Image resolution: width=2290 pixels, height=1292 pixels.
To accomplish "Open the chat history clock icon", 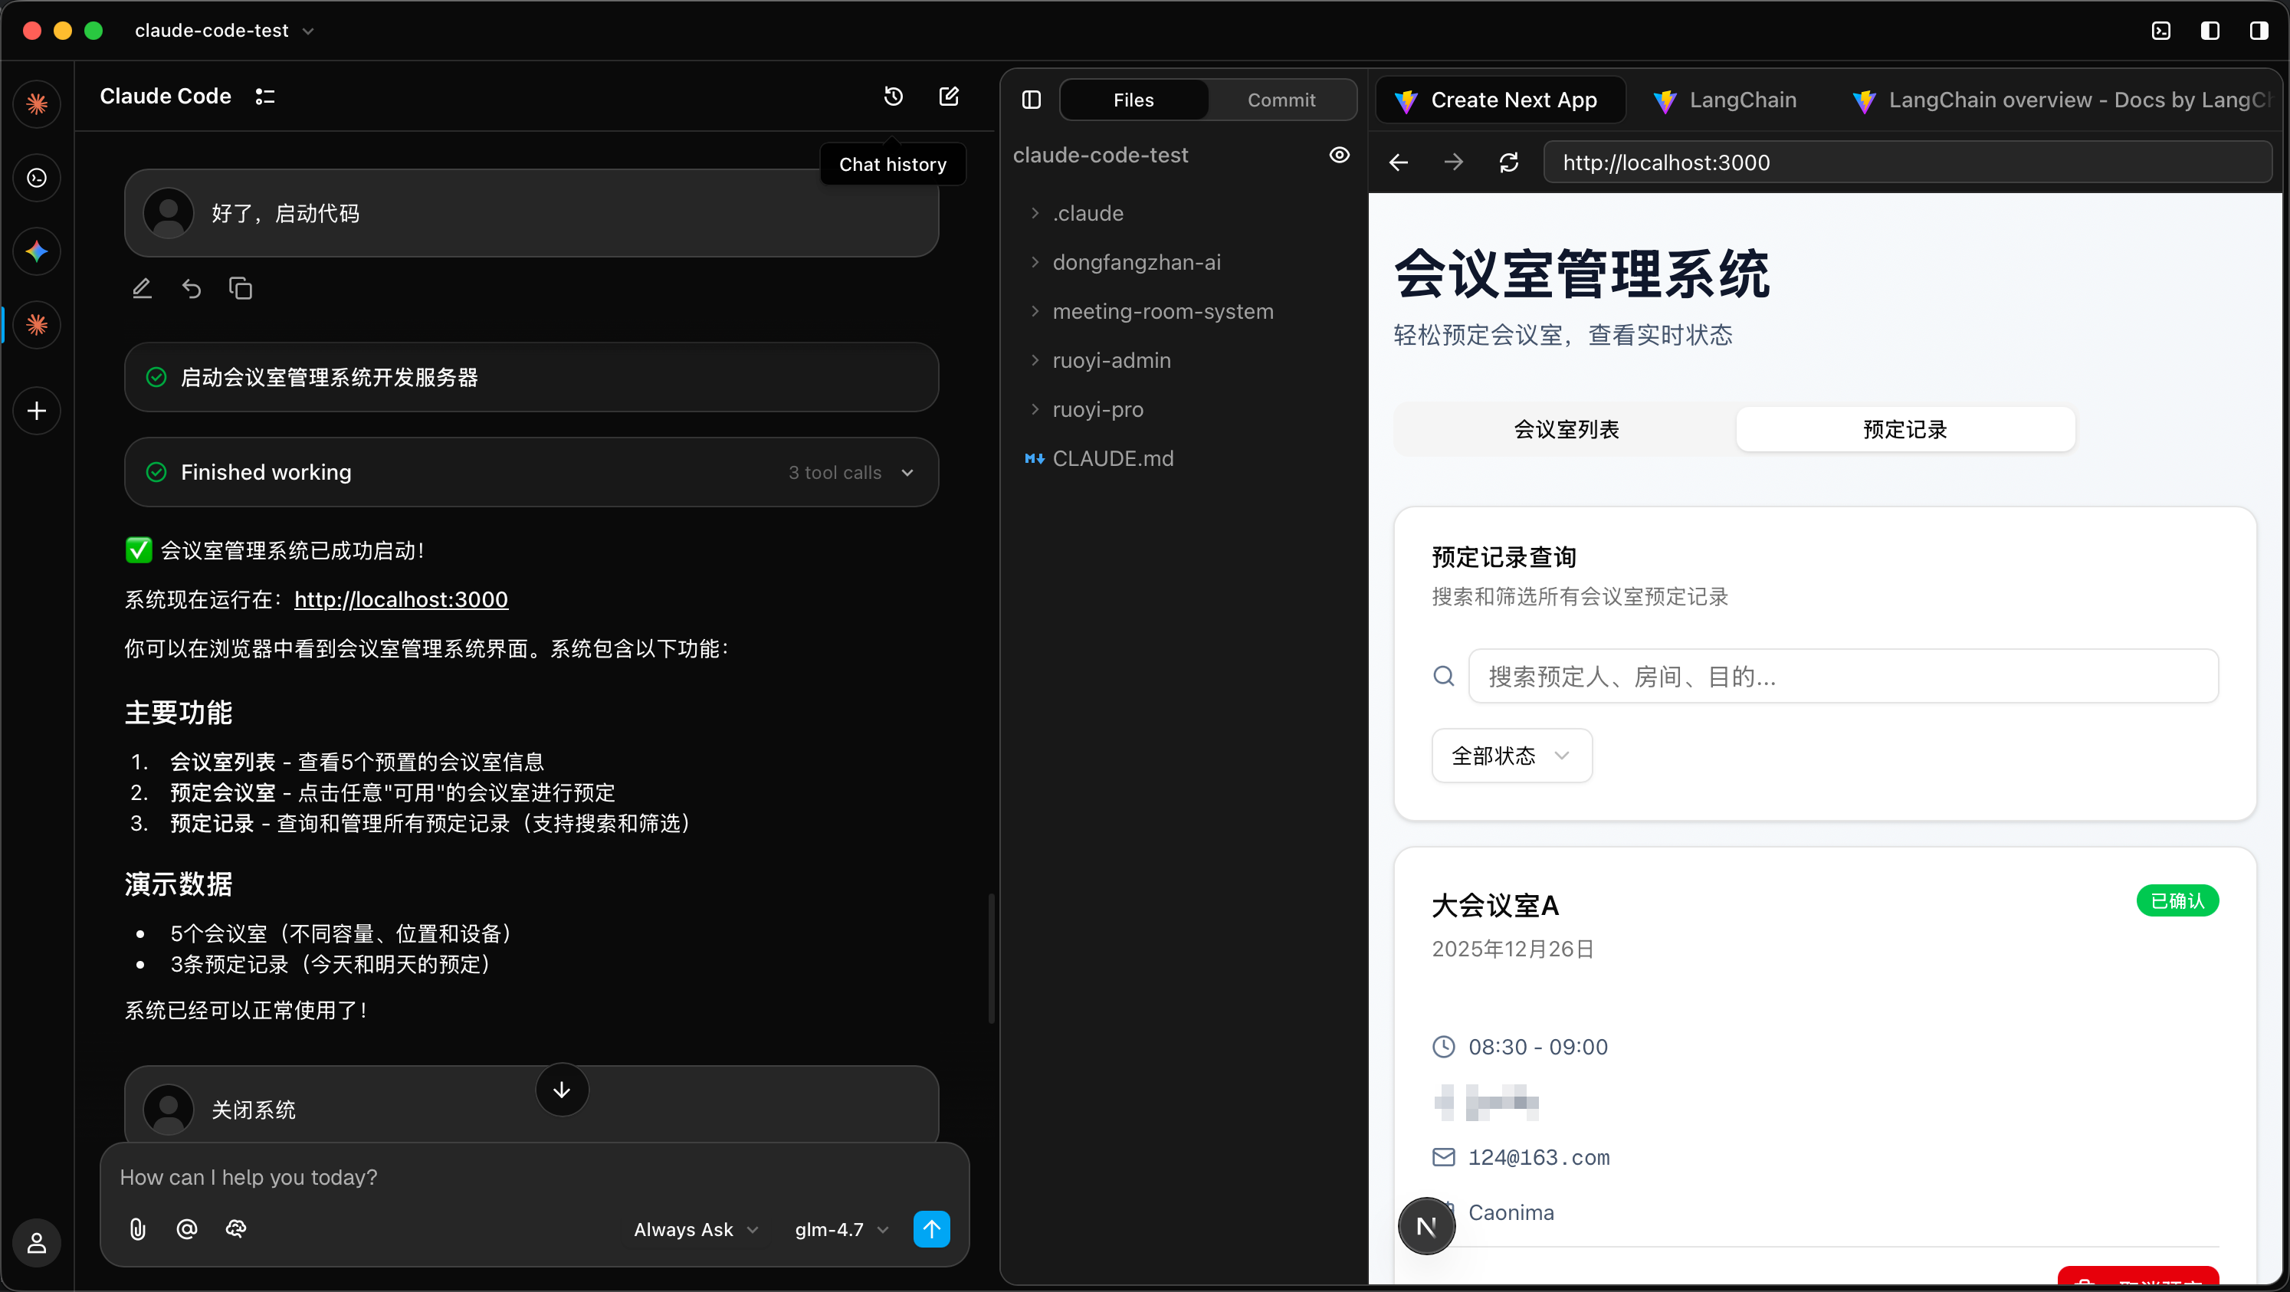I will [894, 96].
